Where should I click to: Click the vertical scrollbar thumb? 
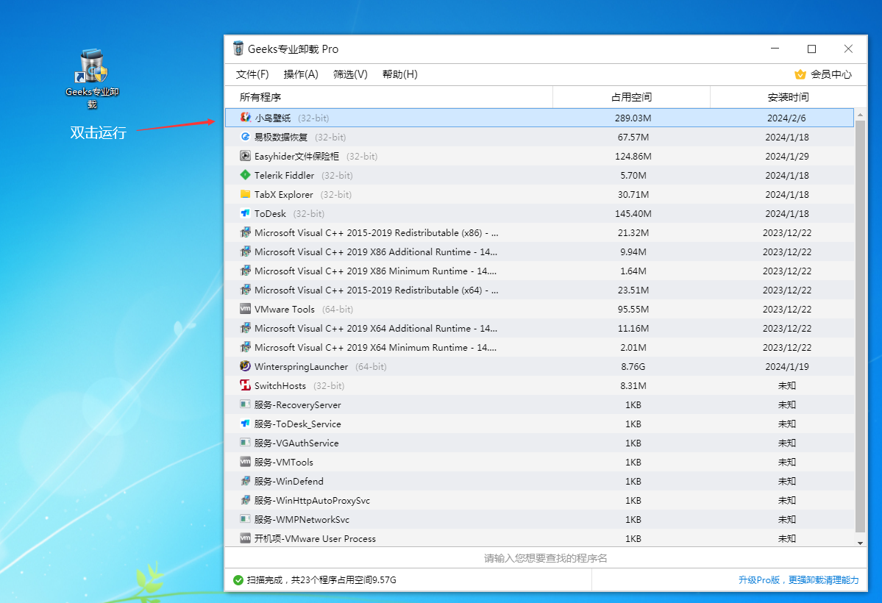tap(860, 326)
